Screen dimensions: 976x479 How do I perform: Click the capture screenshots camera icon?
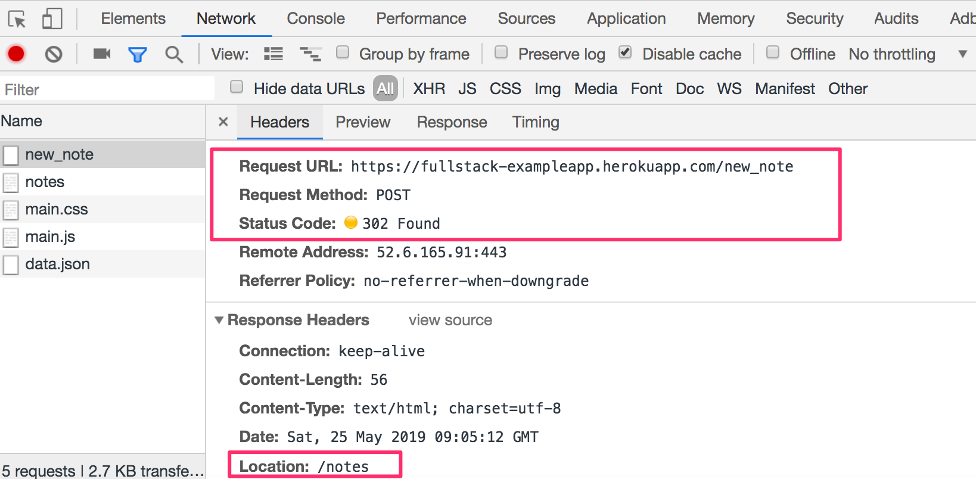[x=102, y=54]
